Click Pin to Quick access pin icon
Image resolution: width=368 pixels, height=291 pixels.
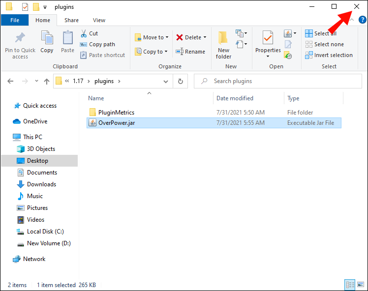pos(20,37)
